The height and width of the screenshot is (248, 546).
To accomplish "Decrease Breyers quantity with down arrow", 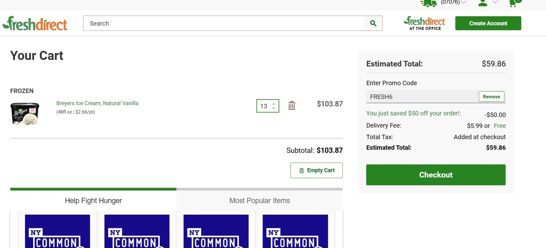I will [274, 108].
